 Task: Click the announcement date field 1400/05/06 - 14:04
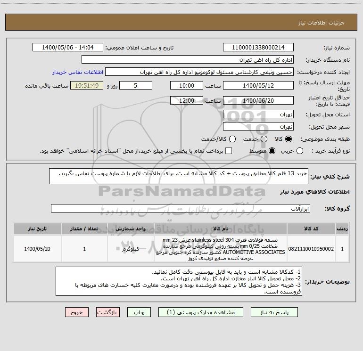[68, 48]
